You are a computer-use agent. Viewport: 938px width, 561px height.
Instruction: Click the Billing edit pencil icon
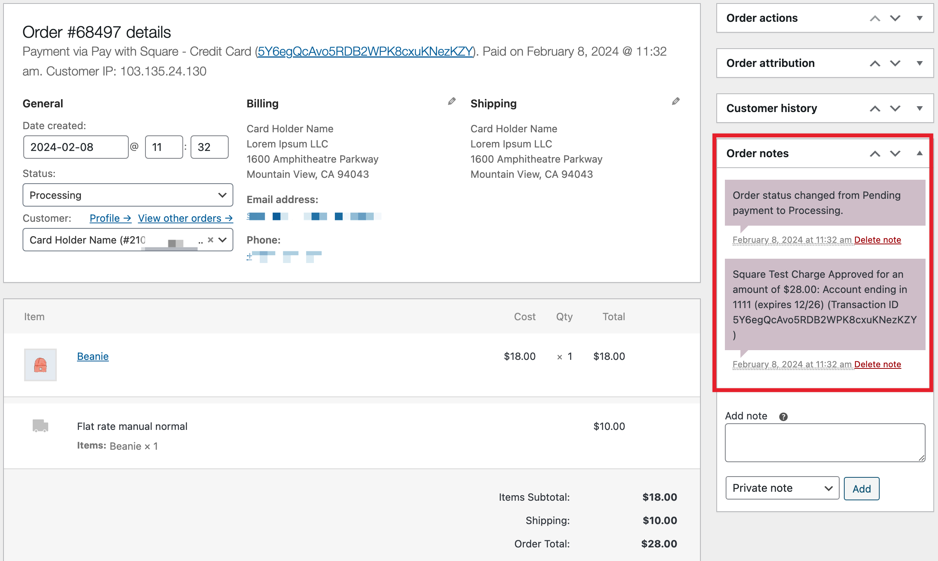point(451,102)
